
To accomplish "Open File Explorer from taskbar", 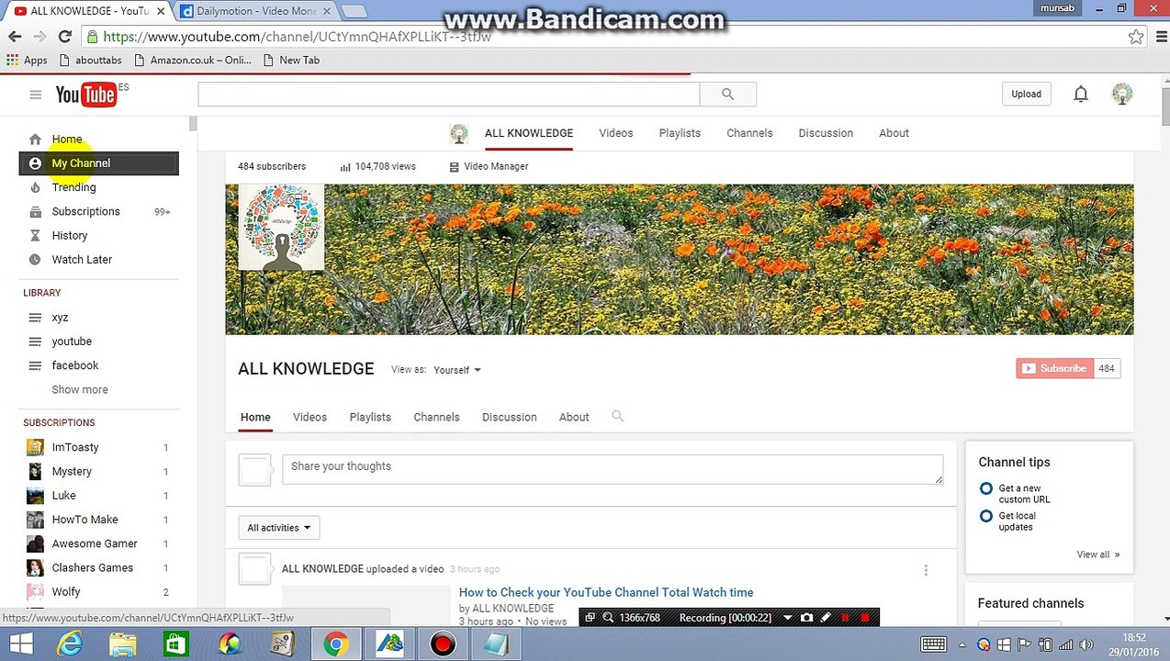I will (x=122, y=644).
